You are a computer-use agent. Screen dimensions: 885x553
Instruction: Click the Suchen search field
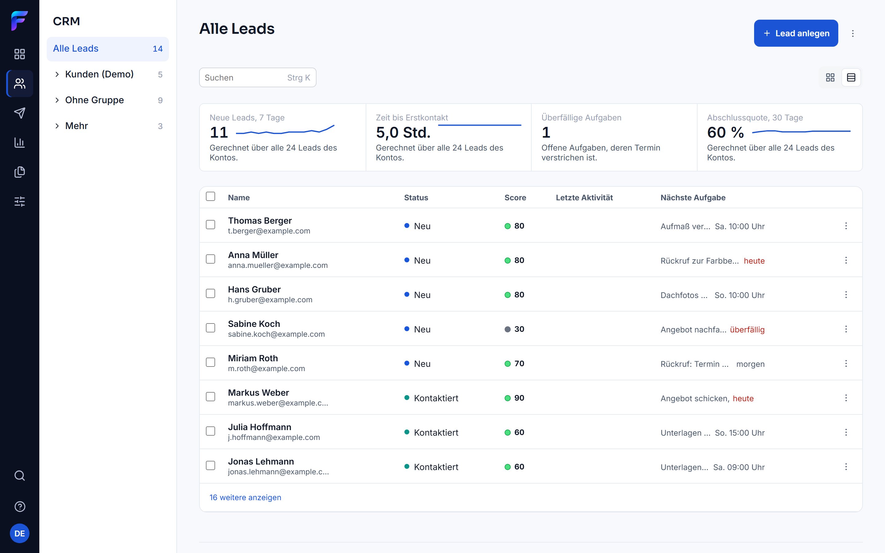258,77
